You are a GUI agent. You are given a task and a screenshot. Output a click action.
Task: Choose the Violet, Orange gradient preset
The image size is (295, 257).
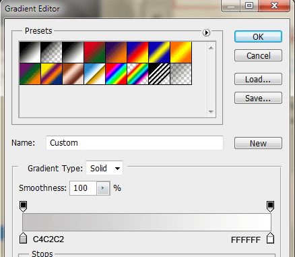tap(116, 52)
